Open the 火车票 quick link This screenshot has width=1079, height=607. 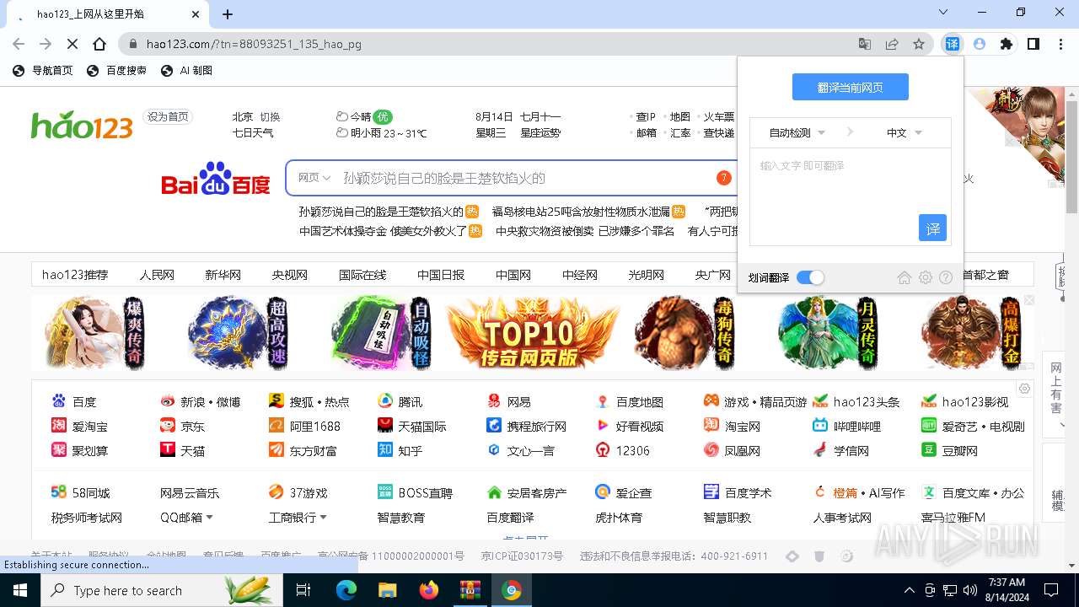coord(719,116)
